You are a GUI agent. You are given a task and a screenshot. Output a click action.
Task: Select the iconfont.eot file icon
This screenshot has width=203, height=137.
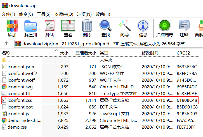(x=4, y=107)
